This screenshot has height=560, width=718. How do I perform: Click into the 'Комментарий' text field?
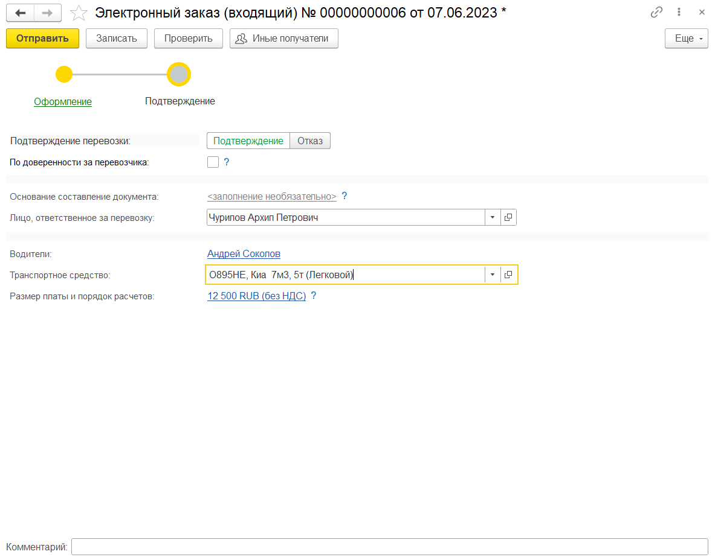389,547
